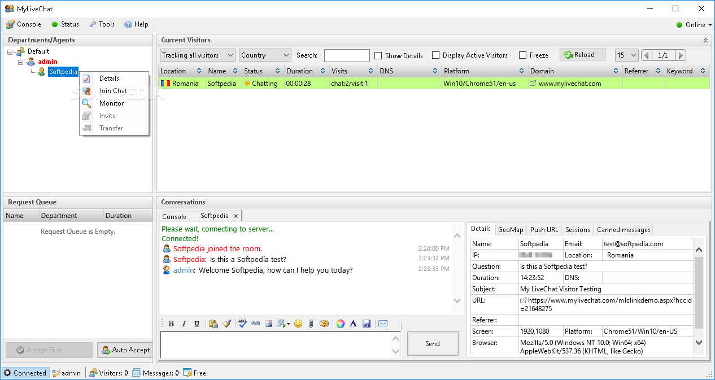Click the Romania flag icon in visitor row
Screen dimensions: 715x380
[x=165, y=84]
